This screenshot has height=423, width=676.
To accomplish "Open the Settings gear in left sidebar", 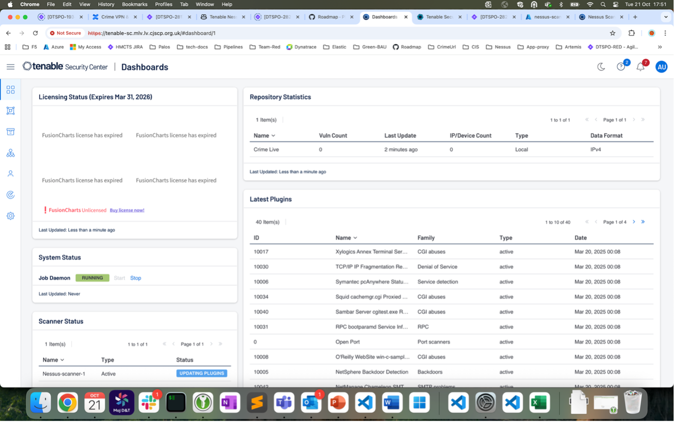I will coord(10,216).
